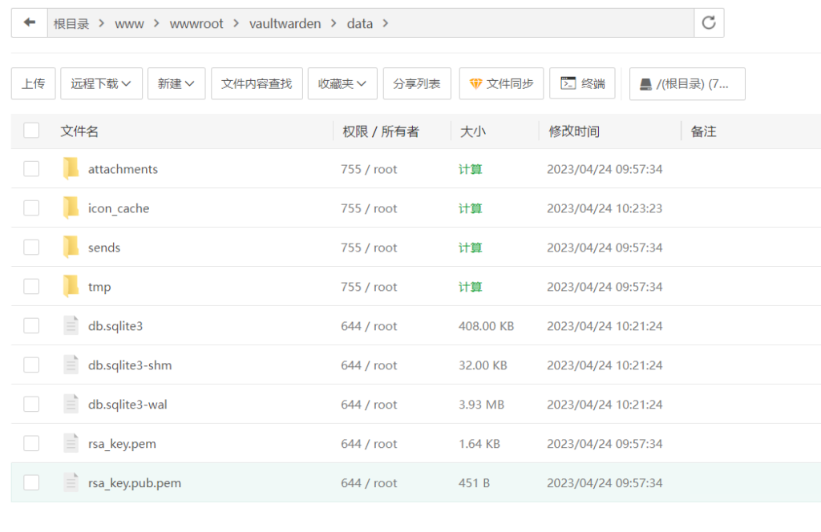Expand the 远程下载 dropdown
The width and height of the screenshot is (821, 532).
(101, 83)
